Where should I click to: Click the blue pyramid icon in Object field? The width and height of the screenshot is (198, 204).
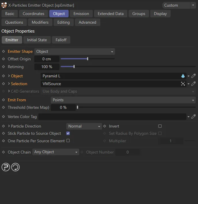tap(183, 76)
